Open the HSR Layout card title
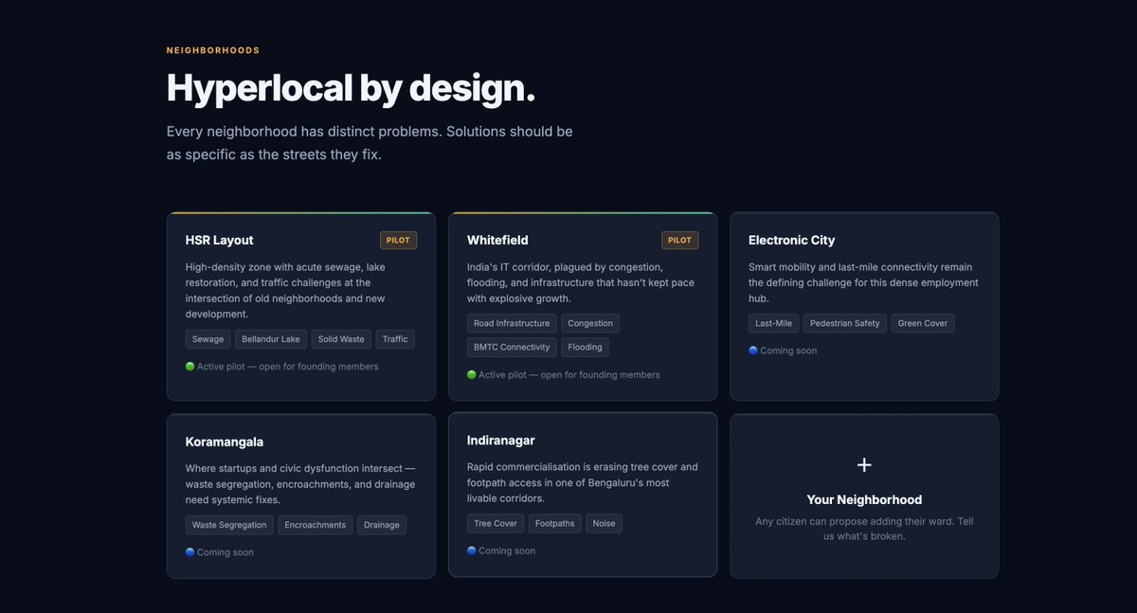The height and width of the screenshot is (613, 1137). coord(220,241)
